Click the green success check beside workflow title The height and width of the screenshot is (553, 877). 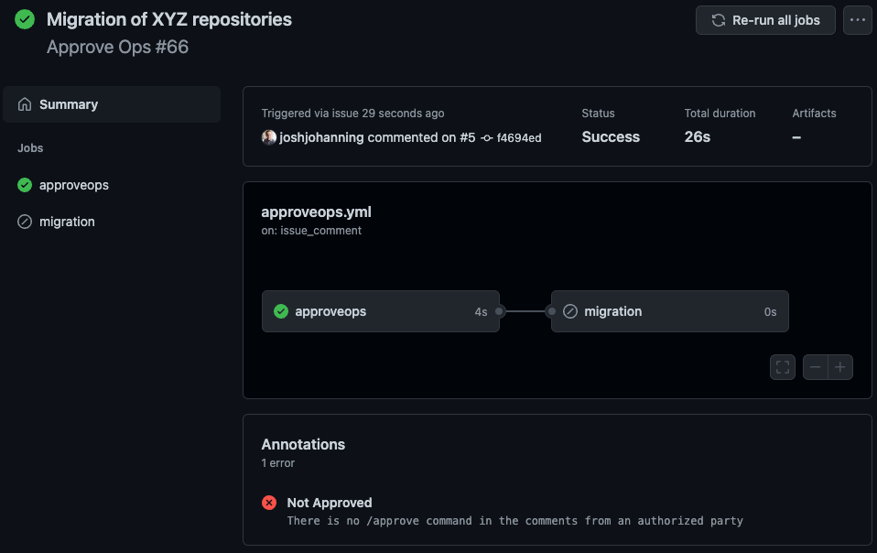25,19
